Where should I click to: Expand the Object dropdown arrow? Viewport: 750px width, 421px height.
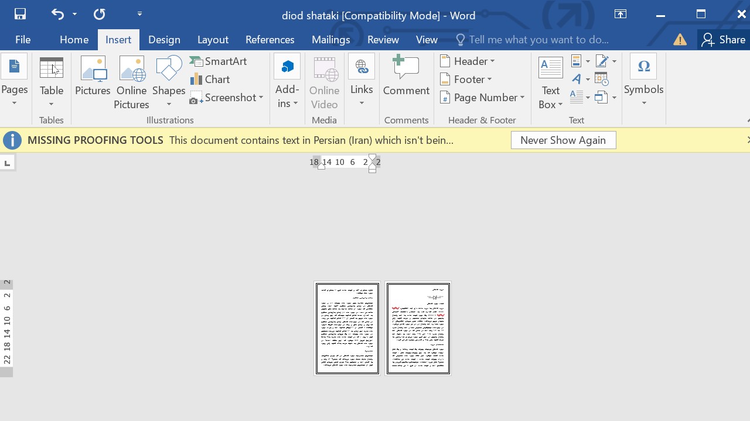pos(614,98)
